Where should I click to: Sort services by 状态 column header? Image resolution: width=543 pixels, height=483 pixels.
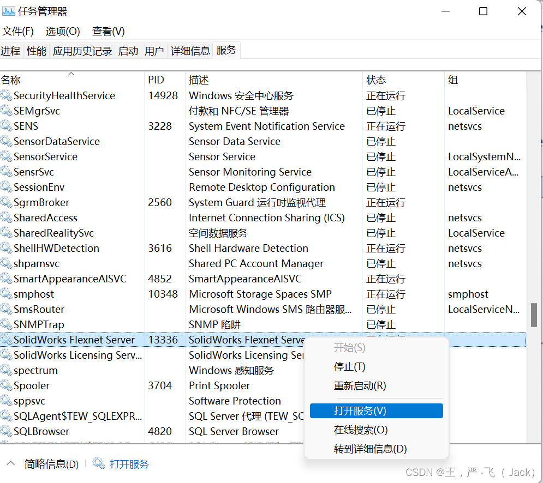click(376, 80)
